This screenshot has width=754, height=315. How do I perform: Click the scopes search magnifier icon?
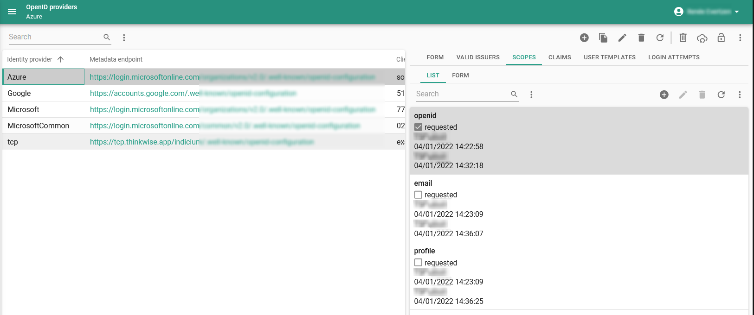[x=514, y=94]
